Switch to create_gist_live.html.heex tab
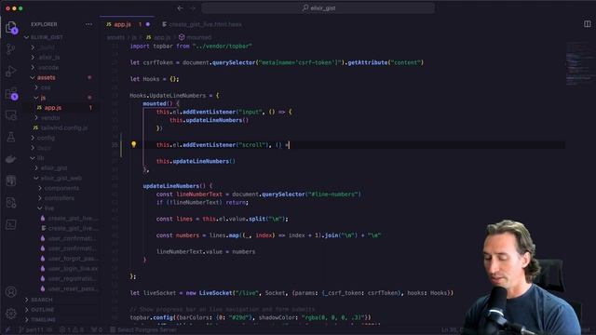This screenshot has width=596, height=335. tap(202, 24)
